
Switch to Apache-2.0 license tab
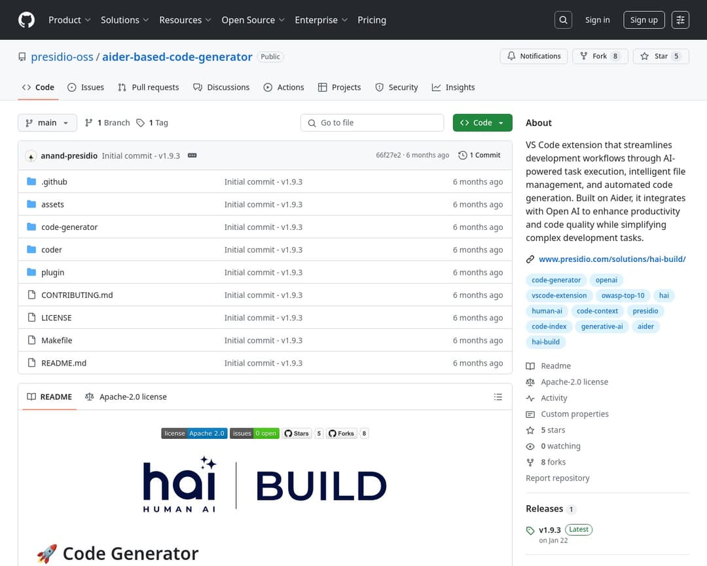(x=126, y=397)
